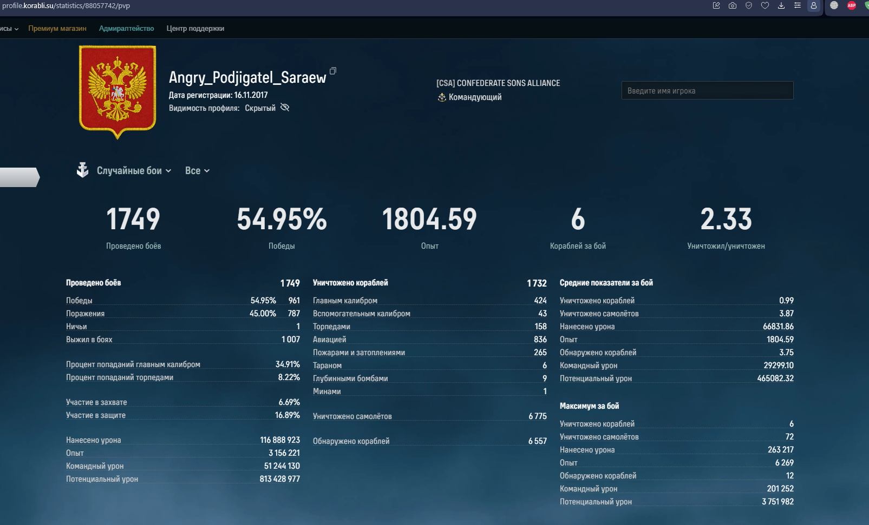869x525 pixels.
Task: Open the browser easy setup sliders icon
Action: point(798,5)
